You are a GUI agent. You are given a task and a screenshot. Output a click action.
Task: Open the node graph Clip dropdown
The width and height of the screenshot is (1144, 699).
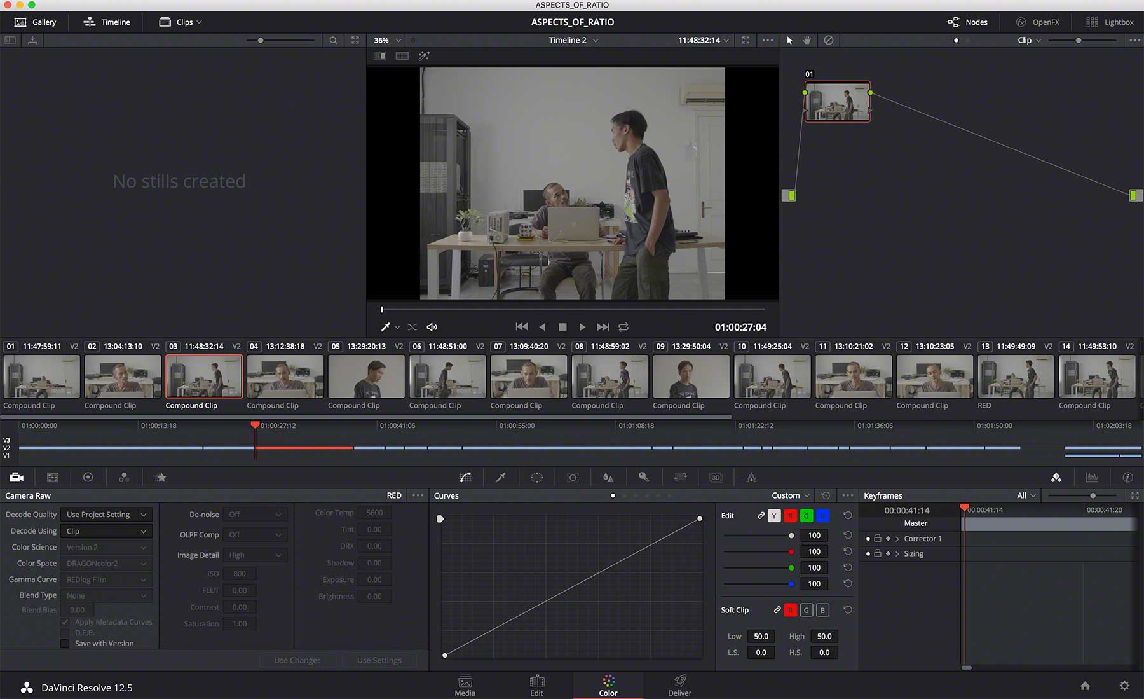click(1029, 40)
